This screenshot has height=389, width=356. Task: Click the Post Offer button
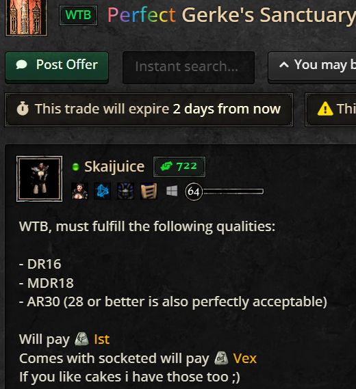pos(57,66)
